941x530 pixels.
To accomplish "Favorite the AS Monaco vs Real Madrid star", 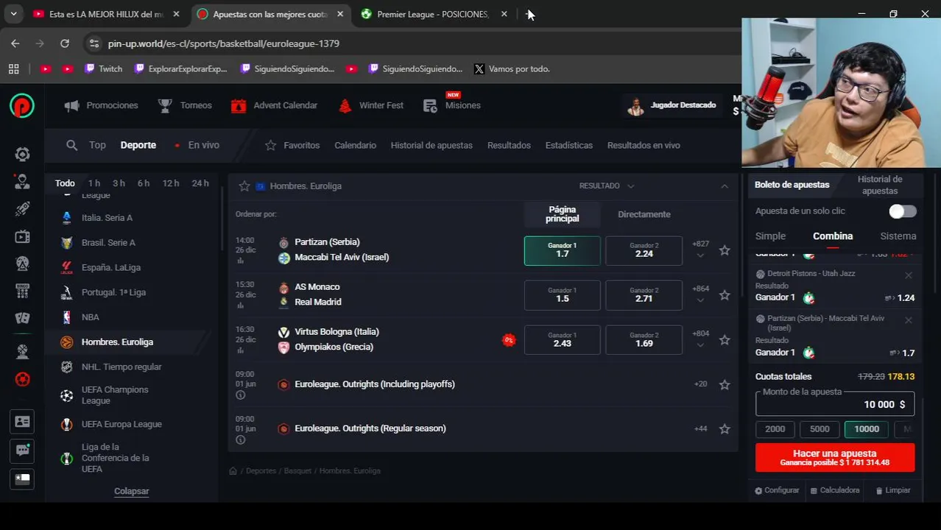I will [x=725, y=295].
